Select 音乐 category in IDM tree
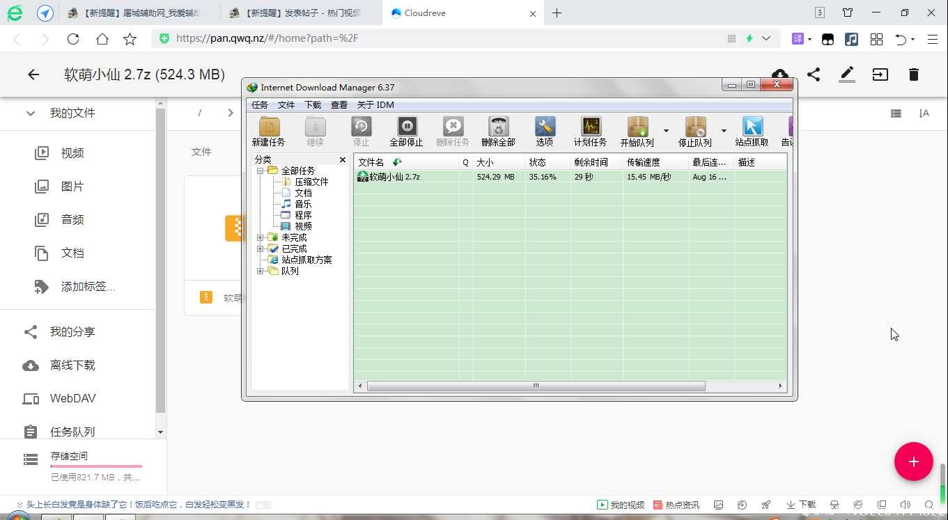 click(303, 204)
